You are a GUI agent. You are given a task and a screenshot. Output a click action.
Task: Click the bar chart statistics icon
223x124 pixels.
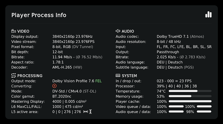(x=208, y=15)
